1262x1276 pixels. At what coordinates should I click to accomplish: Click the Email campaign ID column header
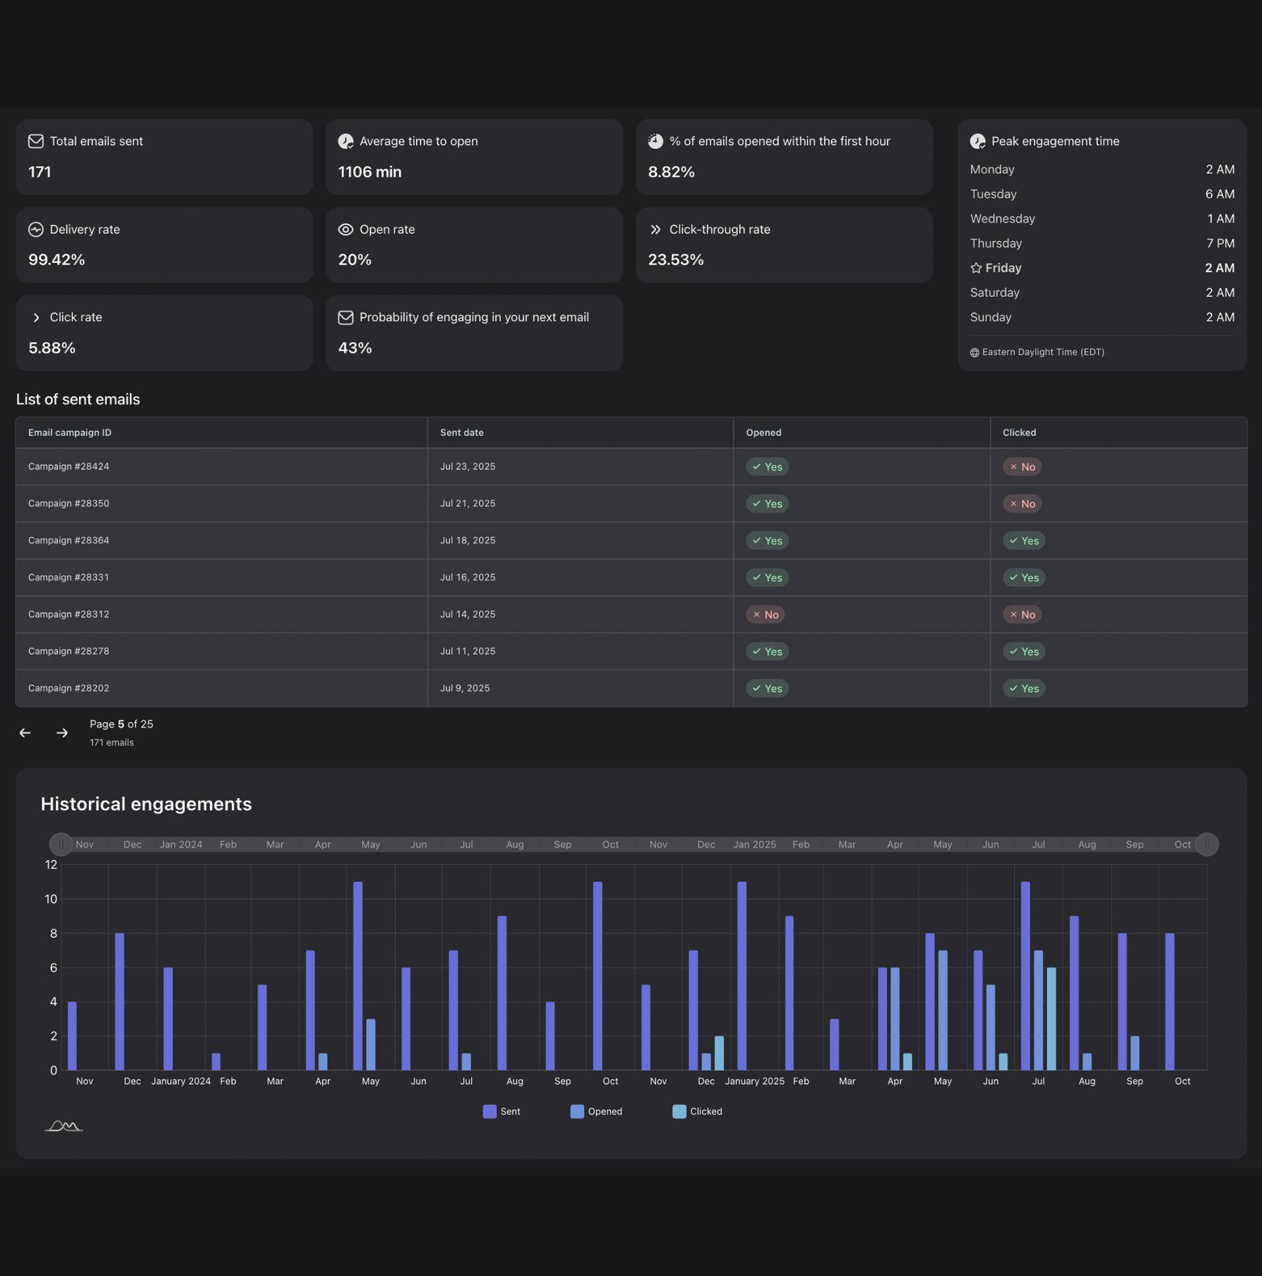click(x=69, y=432)
